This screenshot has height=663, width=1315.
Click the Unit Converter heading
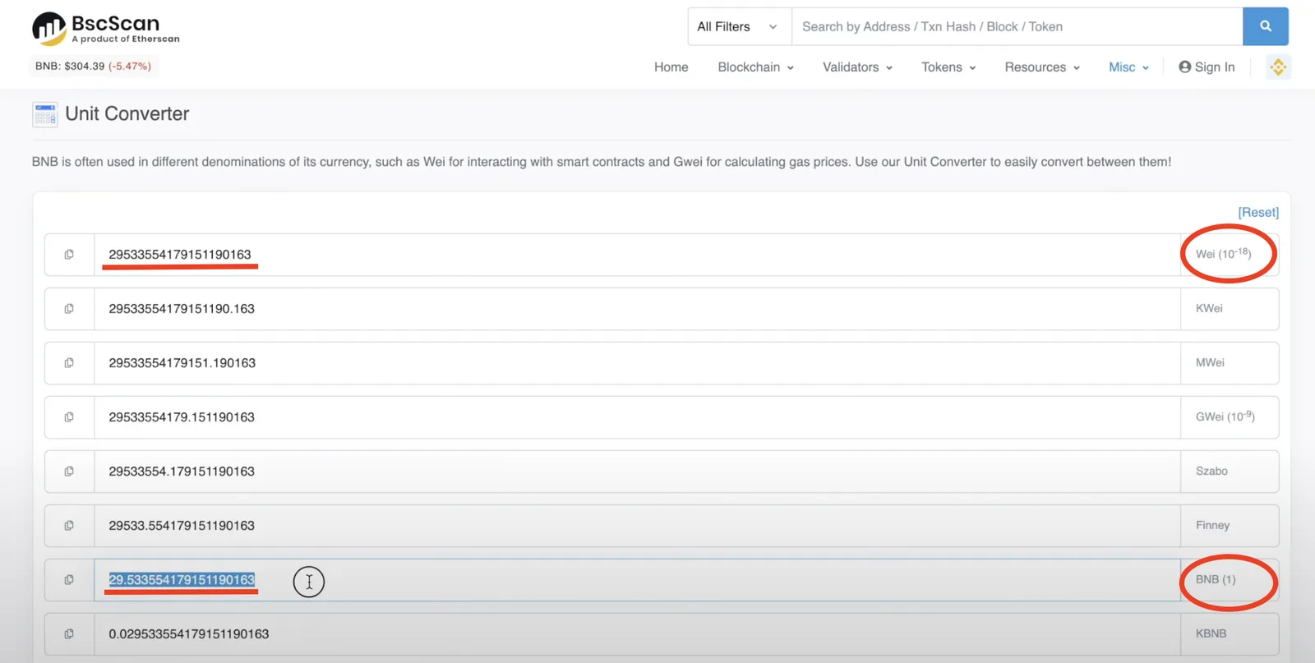click(127, 113)
